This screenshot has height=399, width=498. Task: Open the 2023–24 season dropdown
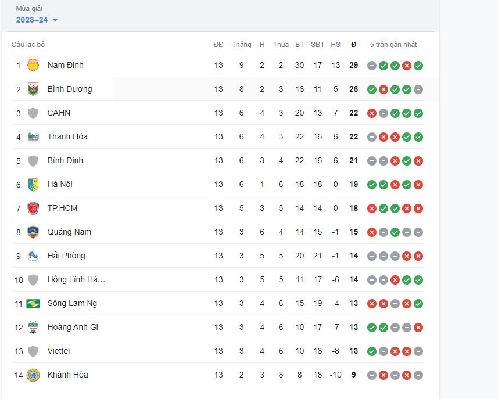click(37, 20)
